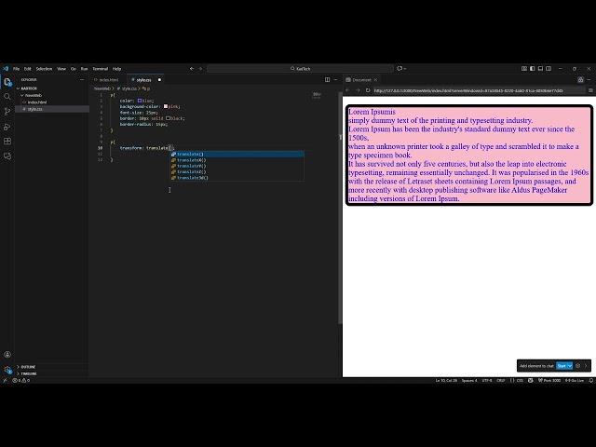The width and height of the screenshot is (596, 447).
Task: Open the Selection menu
Action: [x=44, y=69]
